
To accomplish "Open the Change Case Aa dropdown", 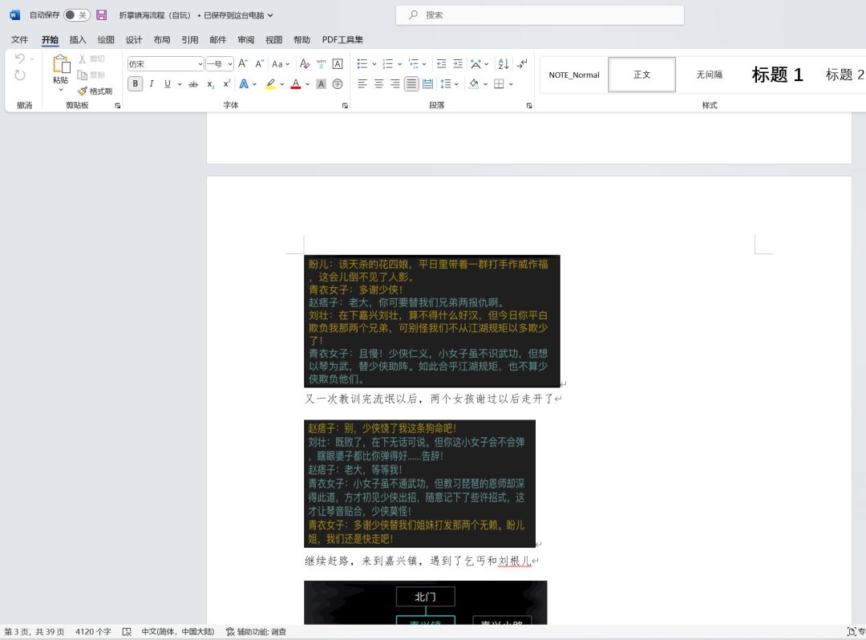I will [281, 64].
